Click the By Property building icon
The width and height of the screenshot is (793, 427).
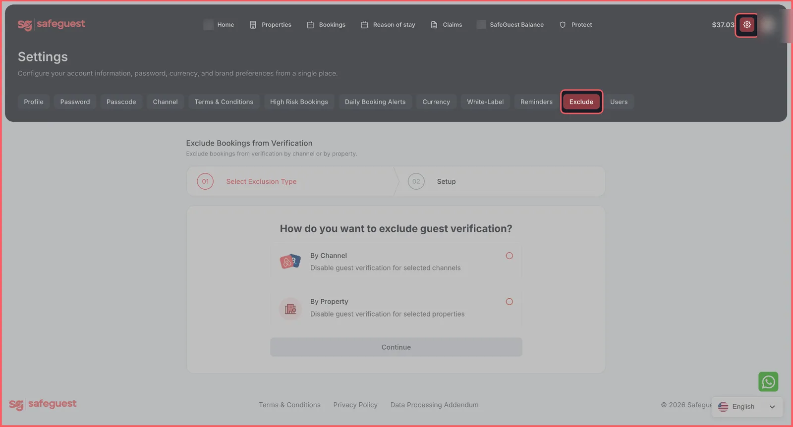(290, 309)
